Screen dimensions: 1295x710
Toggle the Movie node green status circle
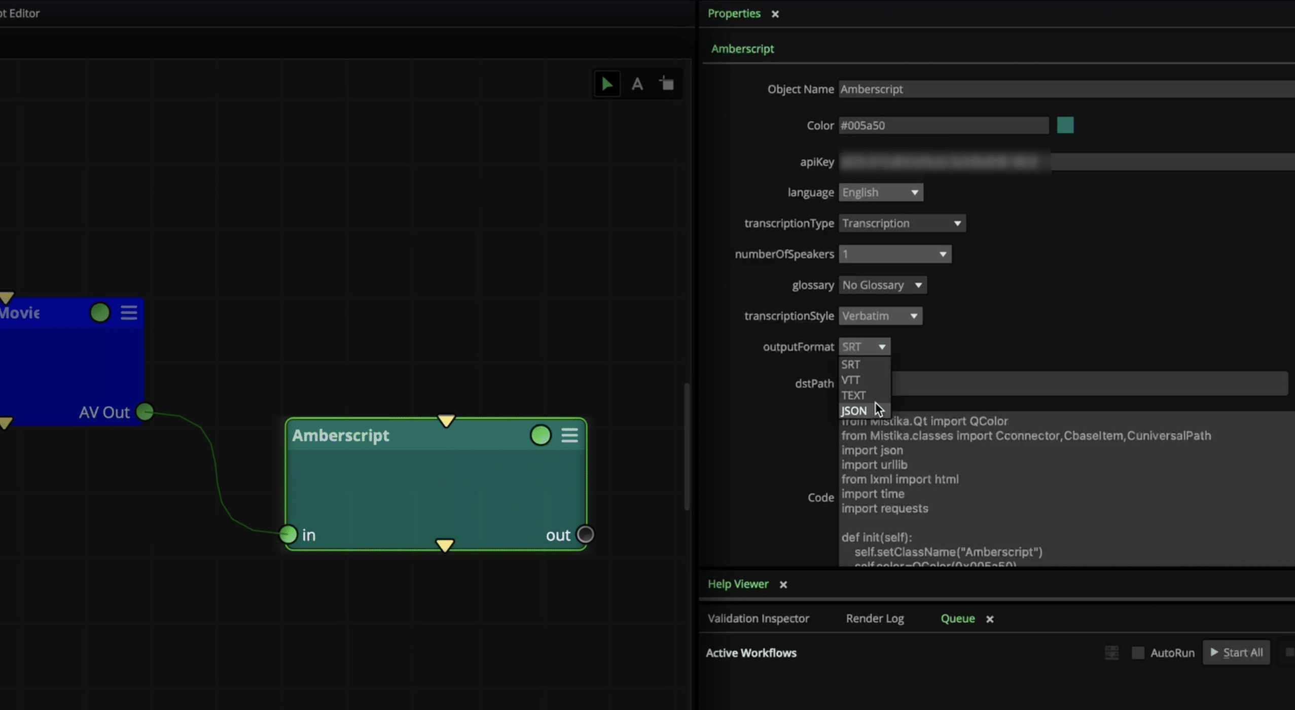click(100, 312)
